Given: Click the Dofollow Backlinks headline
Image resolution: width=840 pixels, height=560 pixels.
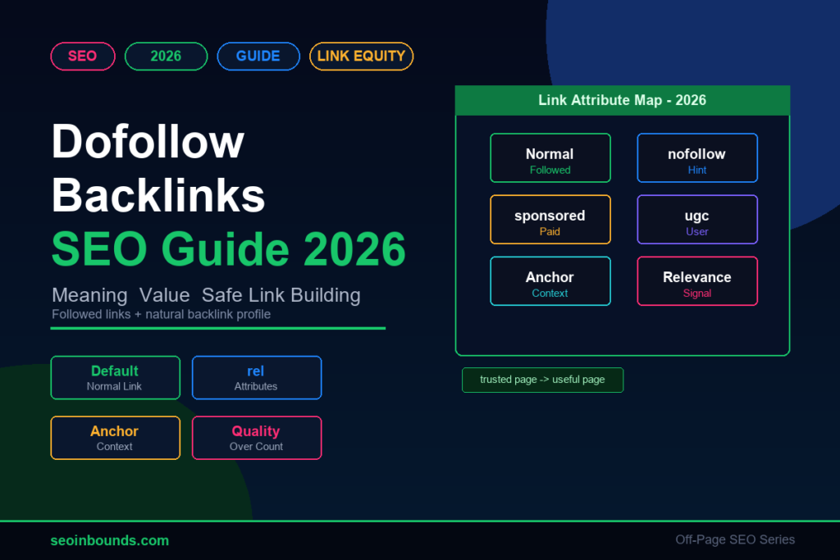Looking at the screenshot, I should (x=158, y=168).
